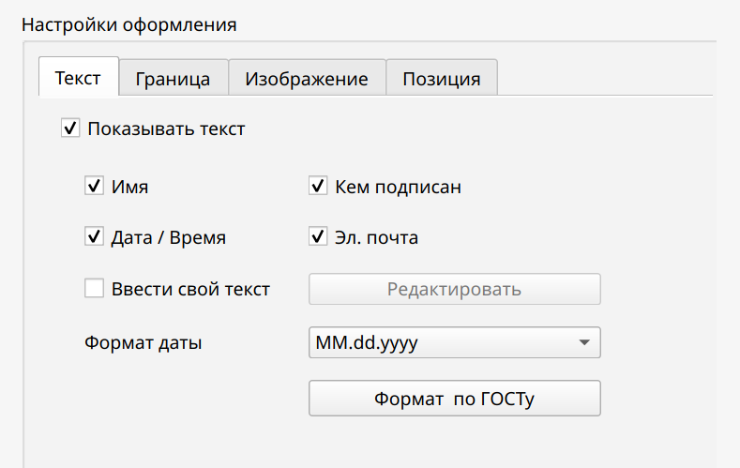Click the Ввести свой текст label text
Image resolution: width=740 pixels, height=468 pixels.
tap(190, 289)
